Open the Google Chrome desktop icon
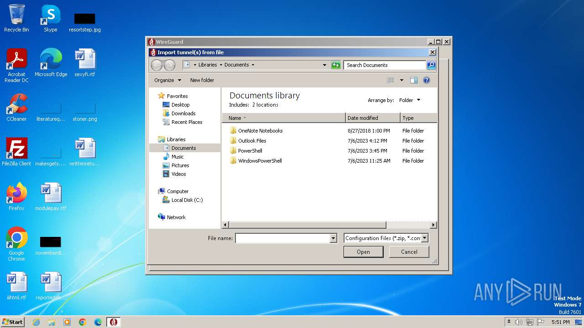Viewport: 584px width, 328px height. 16,244
